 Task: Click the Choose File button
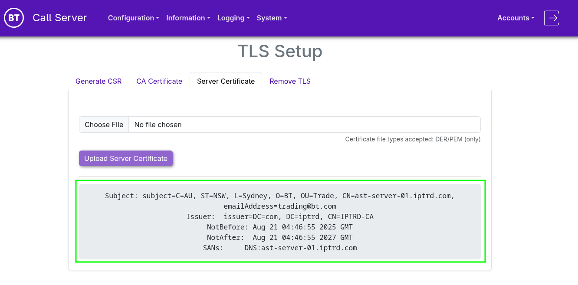pyautogui.click(x=104, y=124)
